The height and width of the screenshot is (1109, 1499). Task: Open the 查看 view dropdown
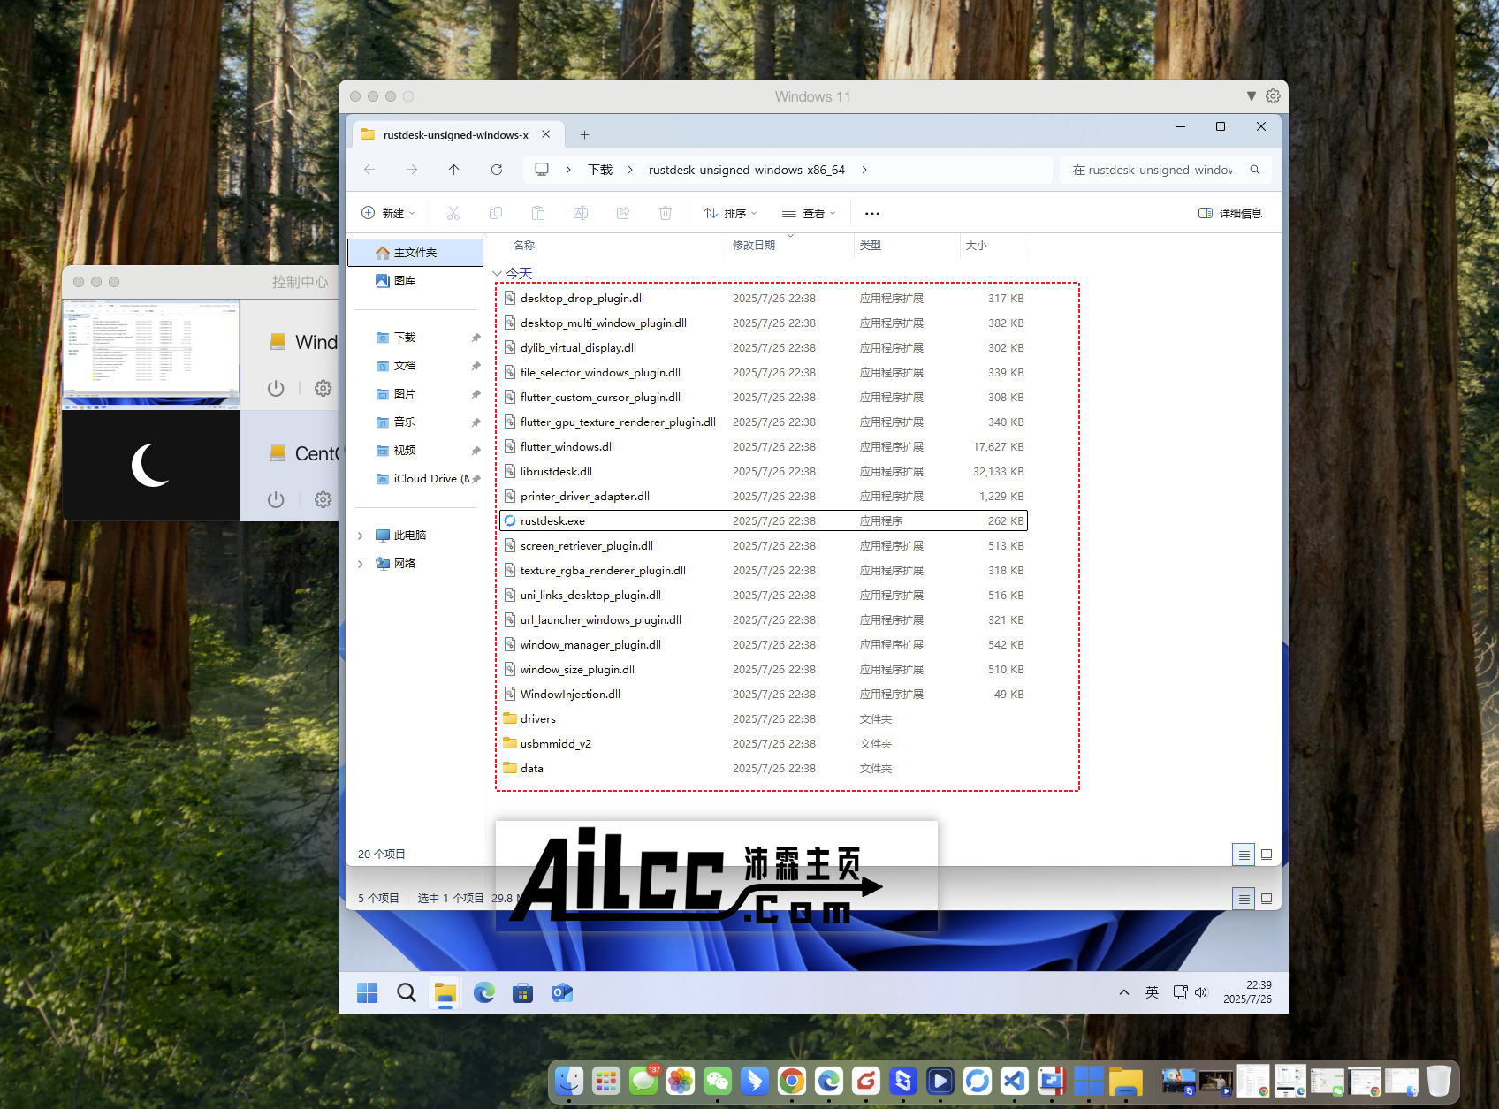click(809, 213)
